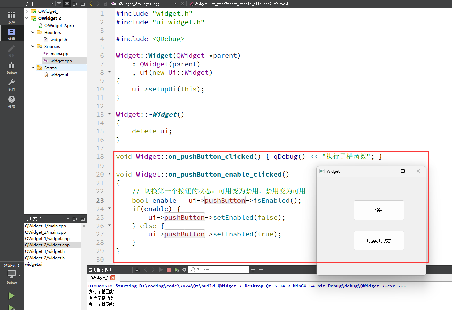The width and height of the screenshot is (452, 310).
Task: Open widget.ui under Forms
Action: [59, 75]
